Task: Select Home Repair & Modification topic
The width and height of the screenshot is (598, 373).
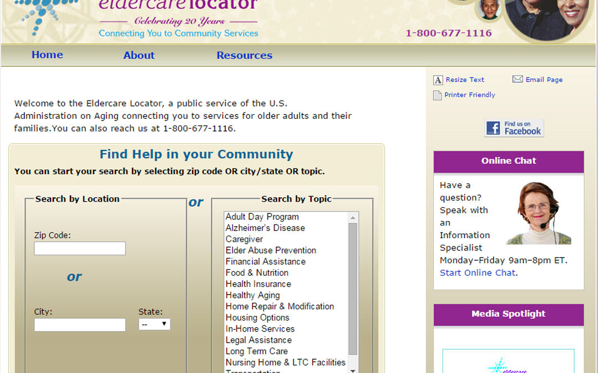Action: [280, 306]
